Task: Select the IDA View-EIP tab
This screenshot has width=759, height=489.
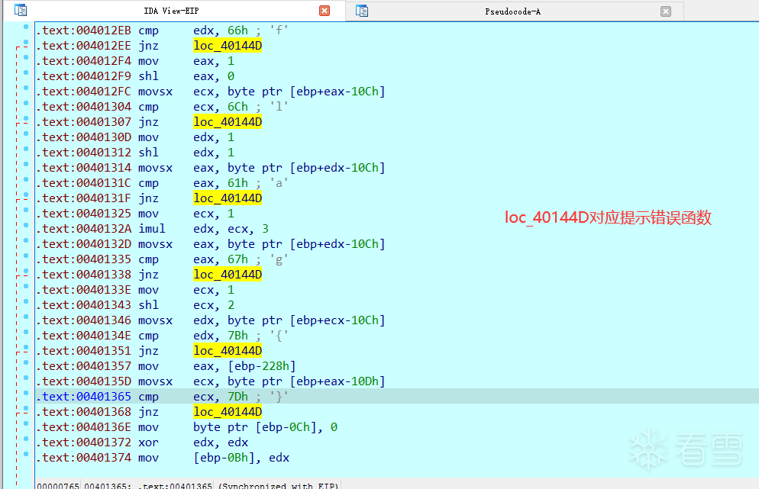Action: coord(171,11)
